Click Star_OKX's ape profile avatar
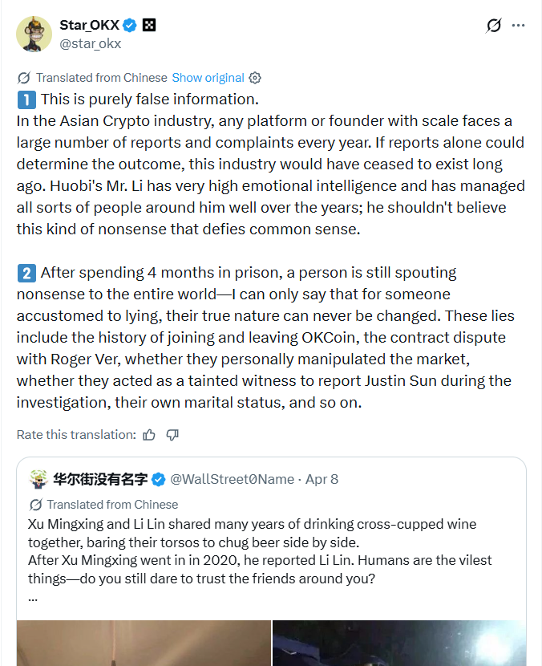 [34, 34]
